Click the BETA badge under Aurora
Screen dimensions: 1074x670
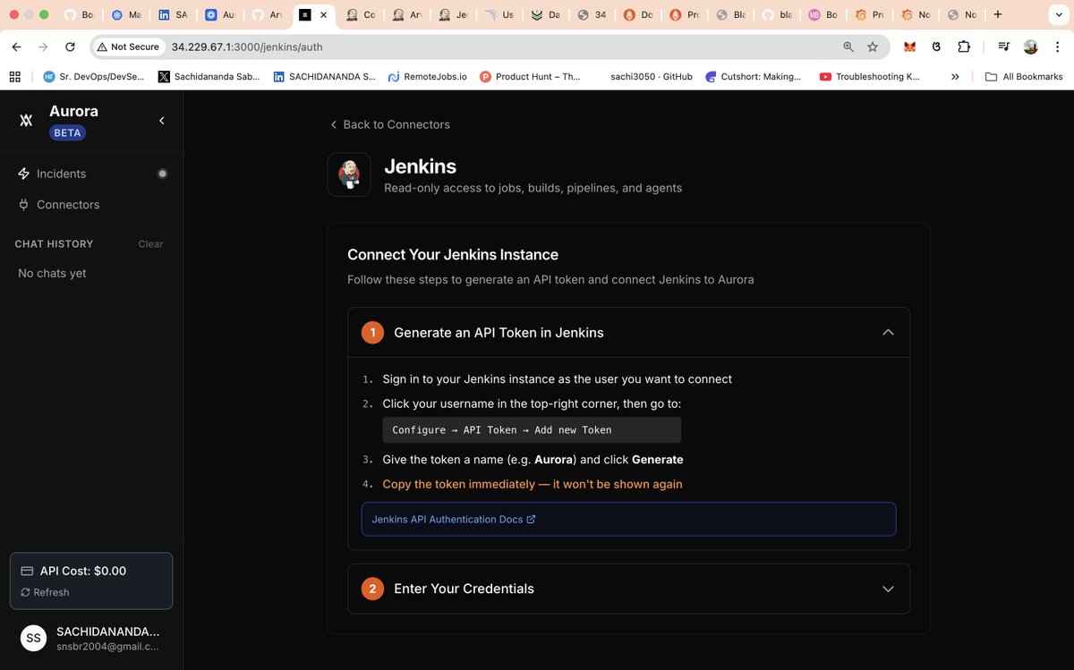67,132
